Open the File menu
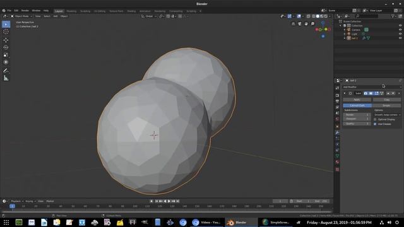 9,11
